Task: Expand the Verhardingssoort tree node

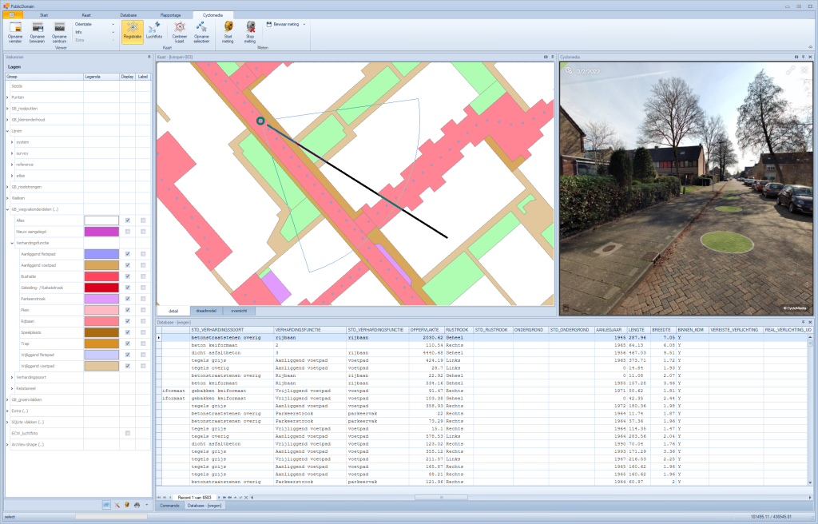Action: click(12, 376)
